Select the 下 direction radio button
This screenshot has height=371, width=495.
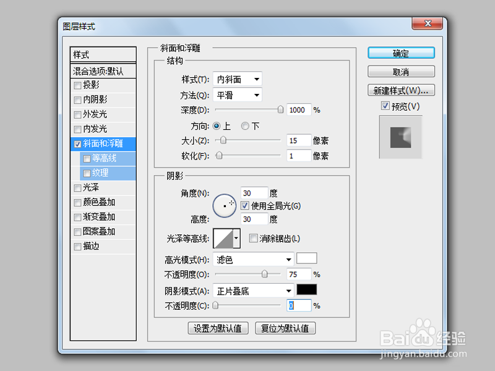pyautogui.click(x=245, y=126)
